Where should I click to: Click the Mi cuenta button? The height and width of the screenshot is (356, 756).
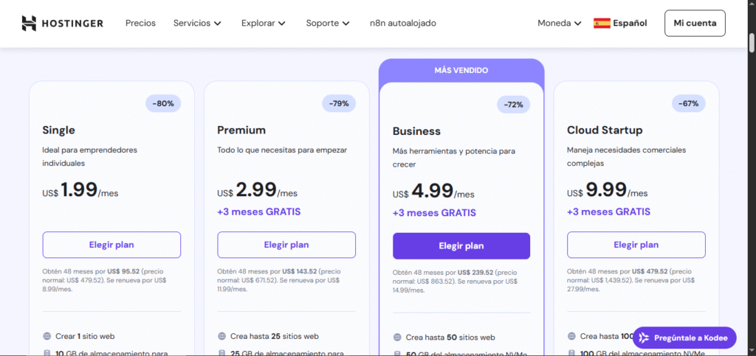[x=695, y=23]
